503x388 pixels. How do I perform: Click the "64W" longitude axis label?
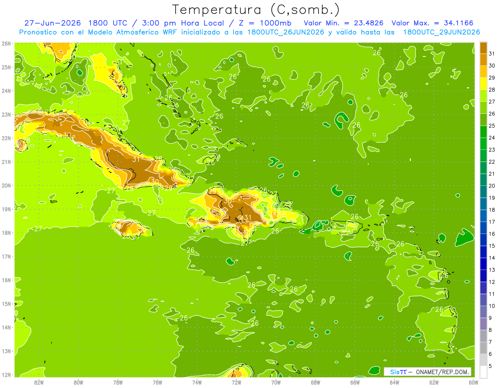click(394, 382)
